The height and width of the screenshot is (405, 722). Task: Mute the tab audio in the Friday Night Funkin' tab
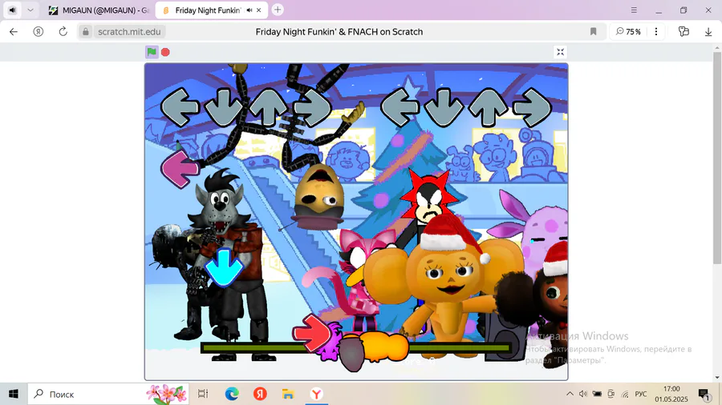coord(249,10)
